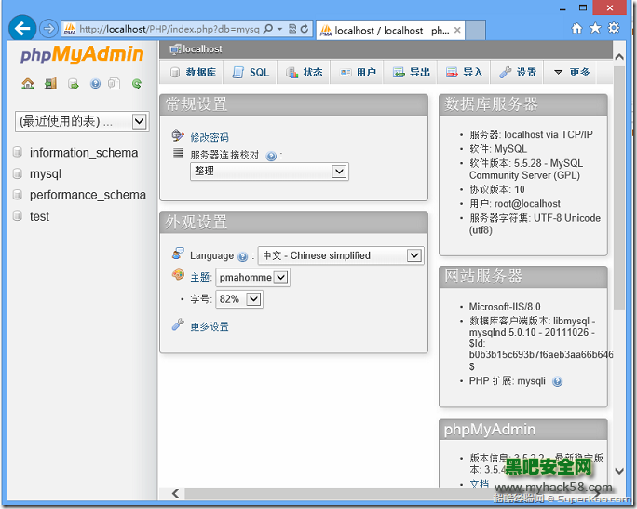637x509 pixels.
Task: Click the wrench icon next to 更多设置
Action: coord(178,324)
